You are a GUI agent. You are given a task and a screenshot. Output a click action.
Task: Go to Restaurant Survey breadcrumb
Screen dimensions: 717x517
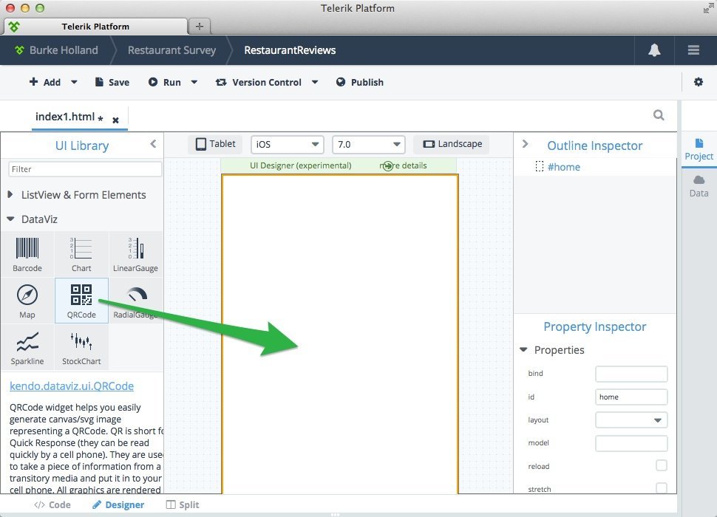pyautogui.click(x=171, y=50)
